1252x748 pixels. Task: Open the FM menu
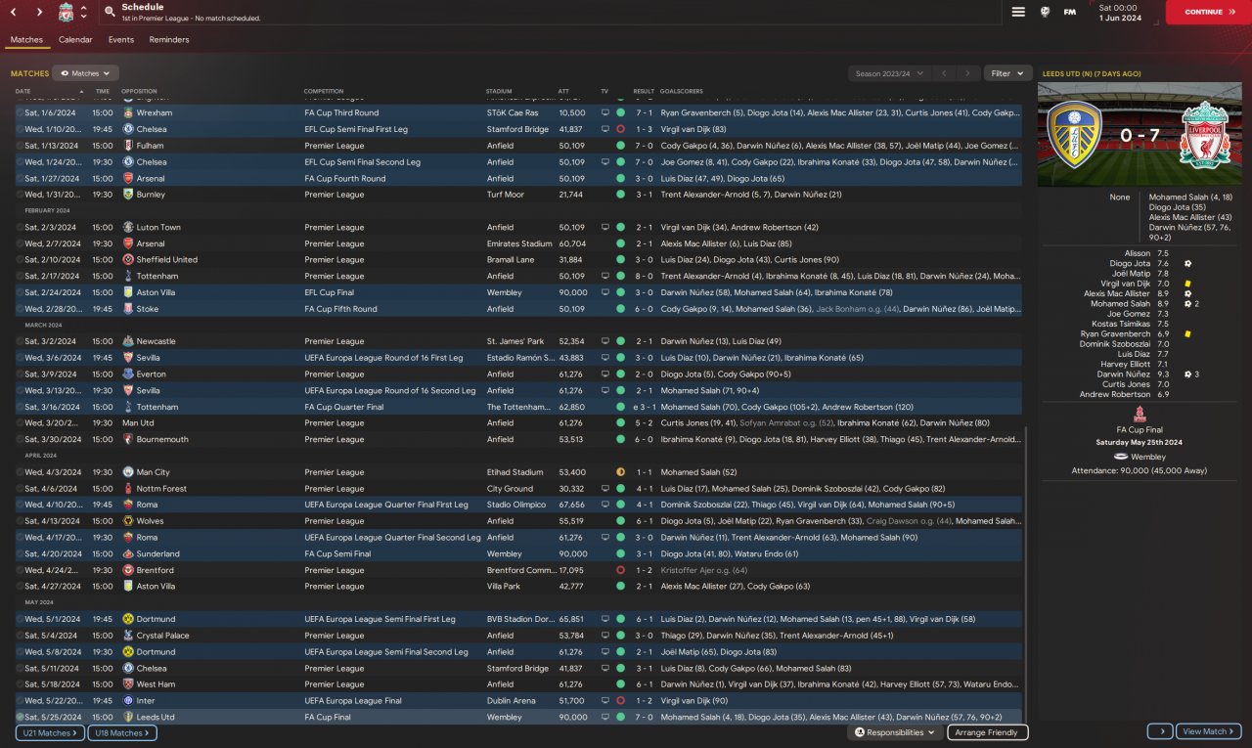(x=1070, y=12)
